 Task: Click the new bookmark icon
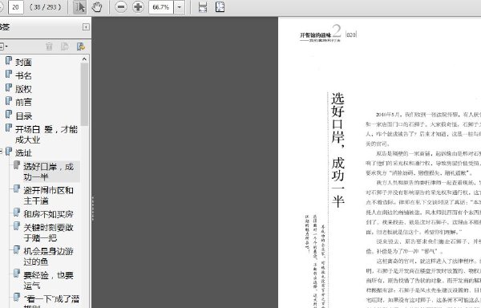65,47
